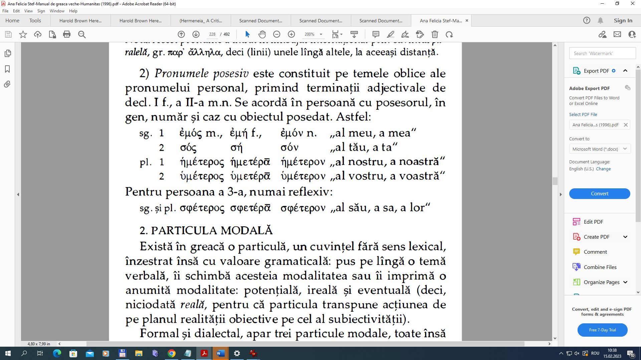
Task: Open the Help menu
Action: (x=73, y=11)
